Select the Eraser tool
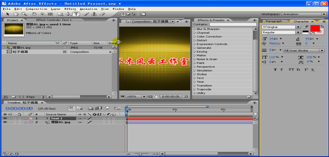 point(102,14)
